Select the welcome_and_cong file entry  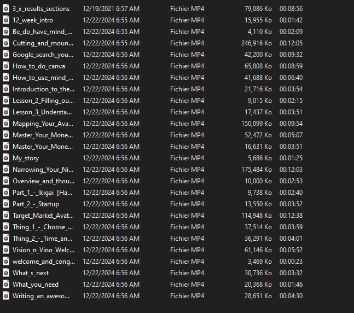coord(43,262)
